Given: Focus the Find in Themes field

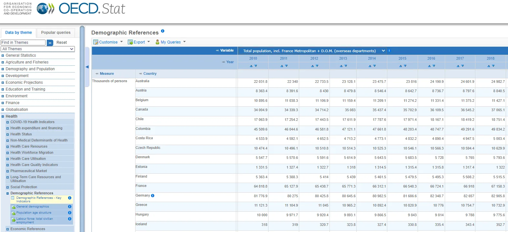Looking at the screenshot, I should click(x=23, y=43).
